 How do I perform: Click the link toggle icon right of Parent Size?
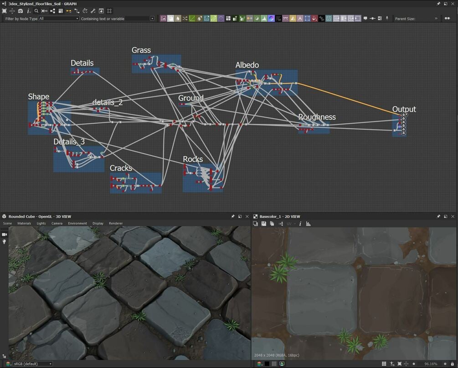[447, 18]
